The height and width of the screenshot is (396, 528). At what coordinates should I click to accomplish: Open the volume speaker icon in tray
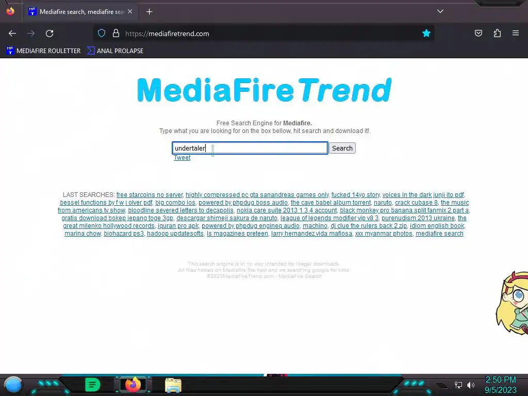(470, 385)
